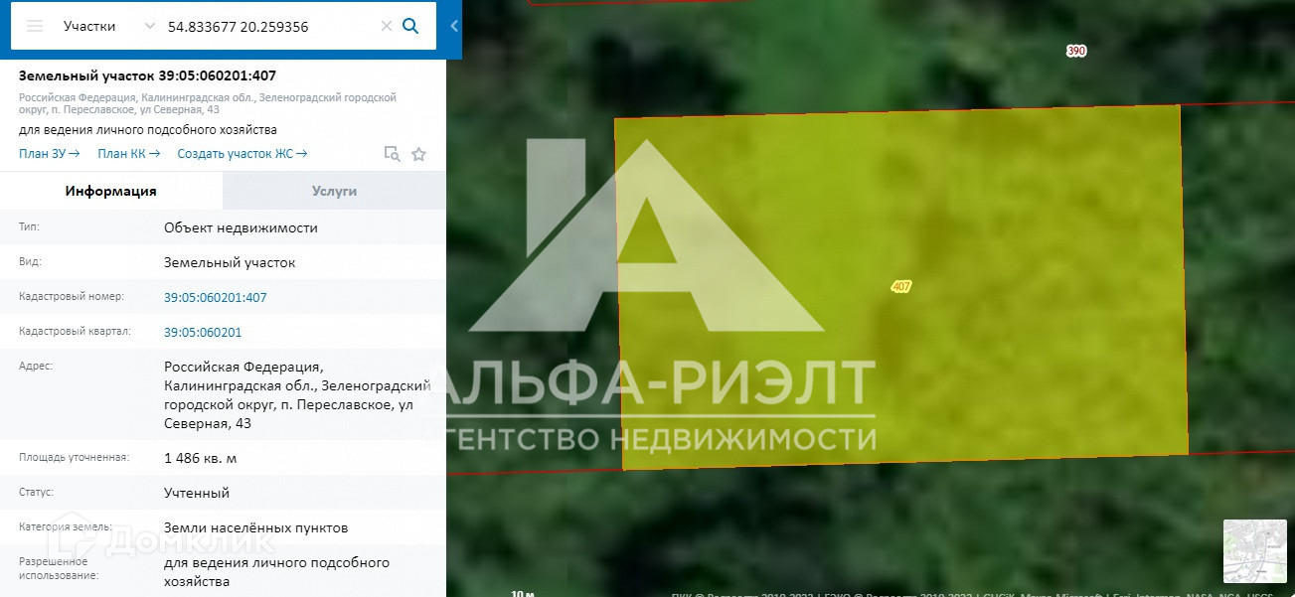
Task: Open cadastral quarter 39:05:060201 link
Action: tap(203, 332)
